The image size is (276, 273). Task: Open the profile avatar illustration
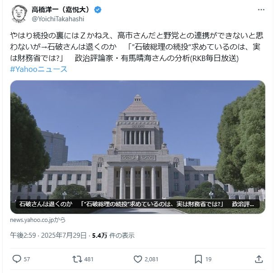point(19,14)
